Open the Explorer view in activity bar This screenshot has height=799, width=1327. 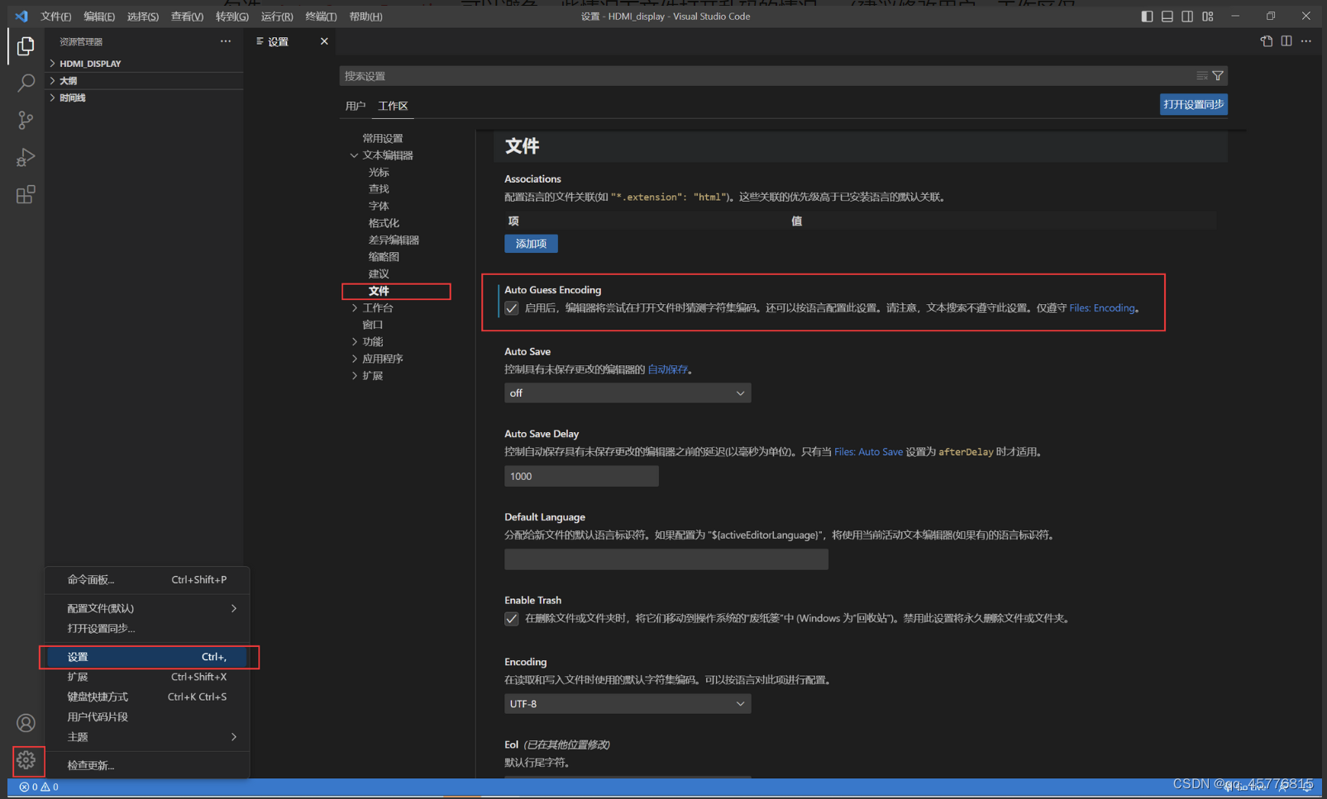click(26, 46)
